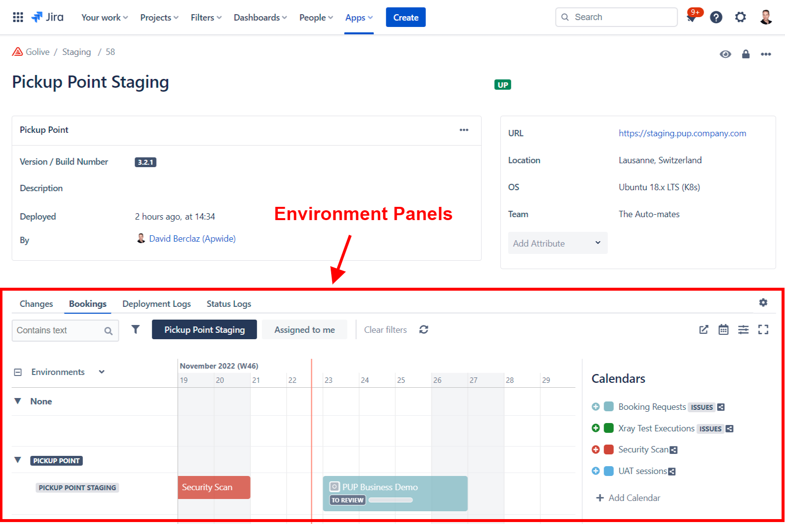Open the app switcher grid icon
The width and height of the screenshot is (785, 524).
pos(18,17)
